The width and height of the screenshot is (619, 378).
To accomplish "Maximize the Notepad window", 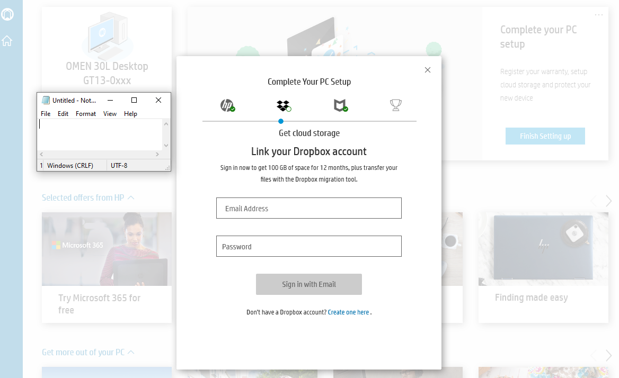I will [134, 100].
